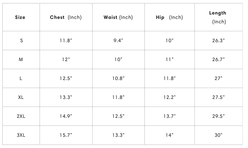Click the 9.4" waist cell for S
This screenshot has width=248, height=148.
click(118, 41)
